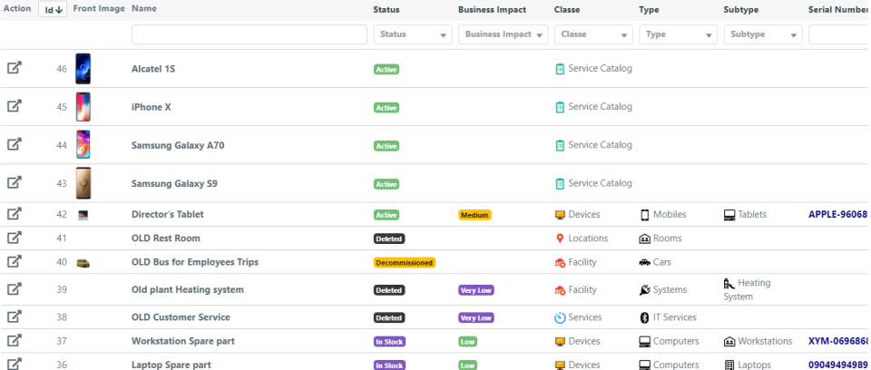The height and width of the screenshot is (370, 871).
Task: Open the iPhone X row action icon
Action: (15, 106)
